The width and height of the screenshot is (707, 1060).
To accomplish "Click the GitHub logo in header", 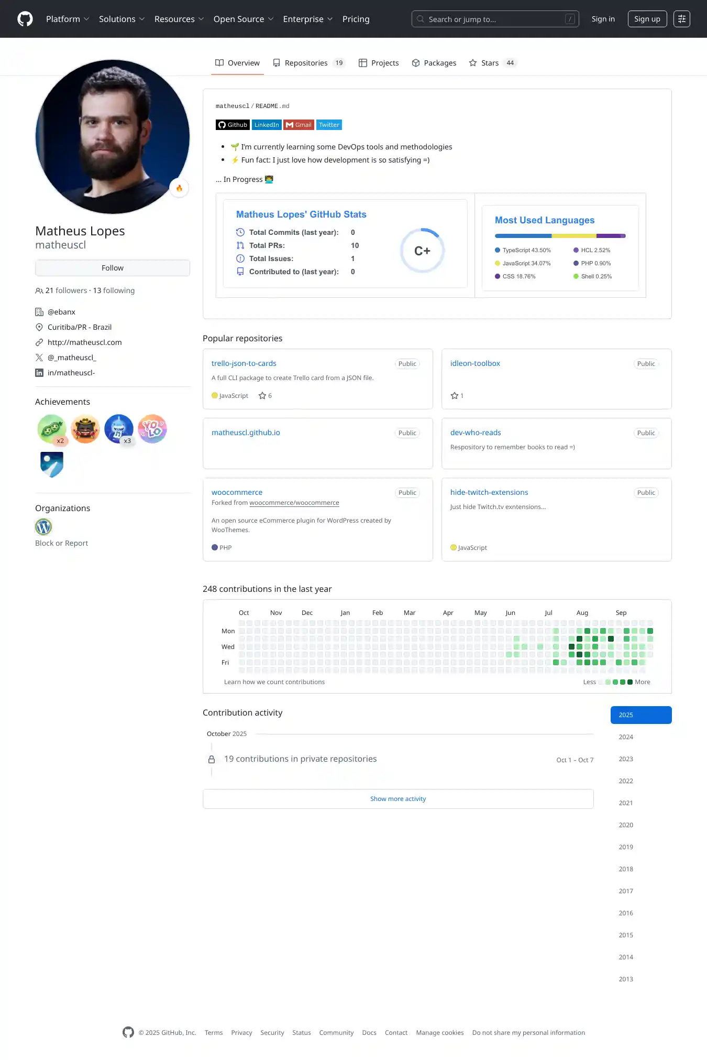I will click(x=25, y=19).
